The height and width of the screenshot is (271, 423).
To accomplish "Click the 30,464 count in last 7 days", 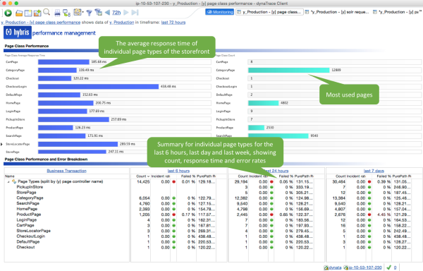I will tap(338, 181).
